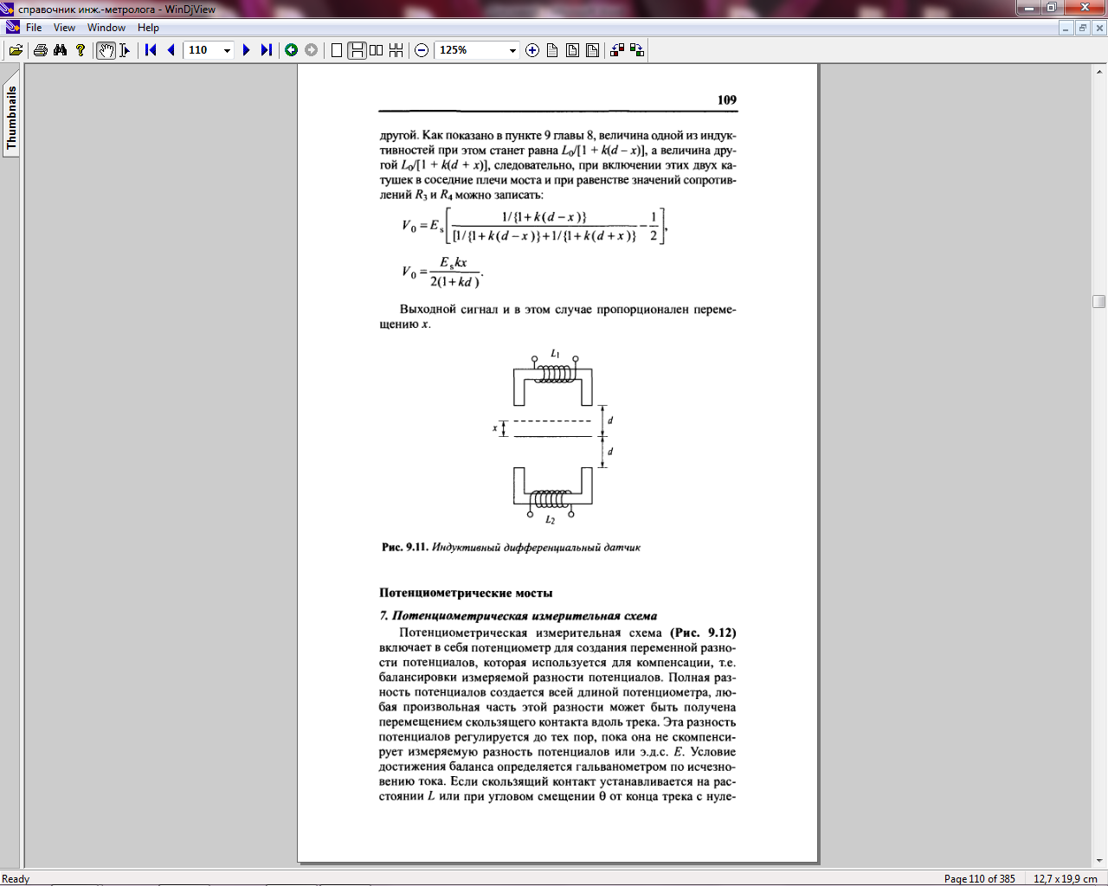Click the scrollbar up arrow
Screen dimensions: 1108x886
tap(1099, 71)
